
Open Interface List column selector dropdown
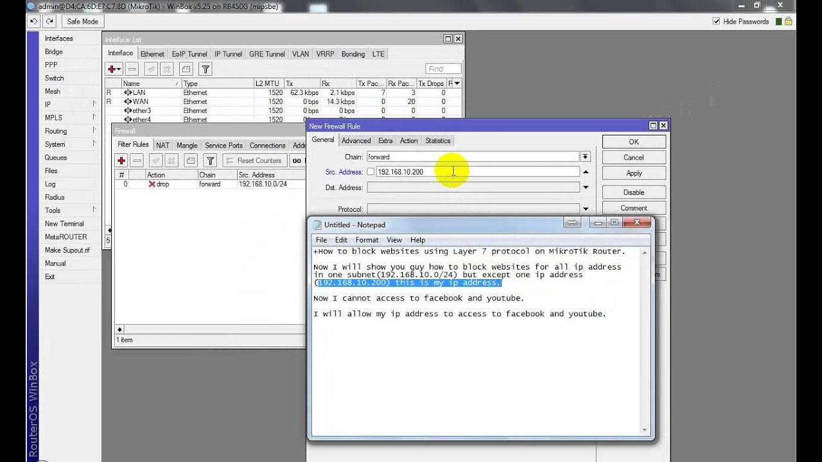pyautogui.click(x=458, y=83)
